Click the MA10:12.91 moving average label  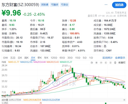(x=26, y=62)
